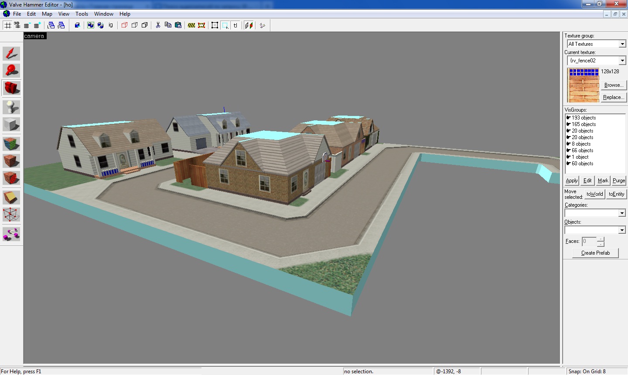Open the Map menu
Image resolution: width=628 pixels, height=375 pixels.
(x=47, y=14)
